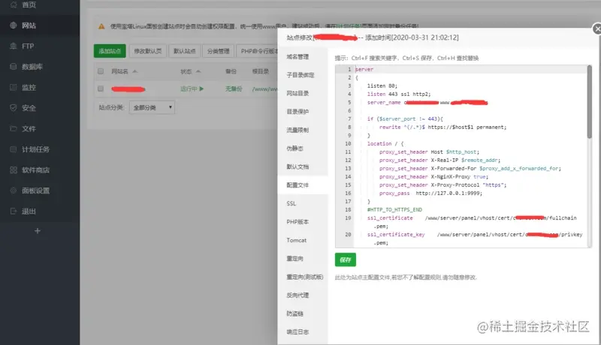Click line number 17 in editor gutter
Image resolution: width=601 pixels, height=345 pixels.
click(348, 202)
